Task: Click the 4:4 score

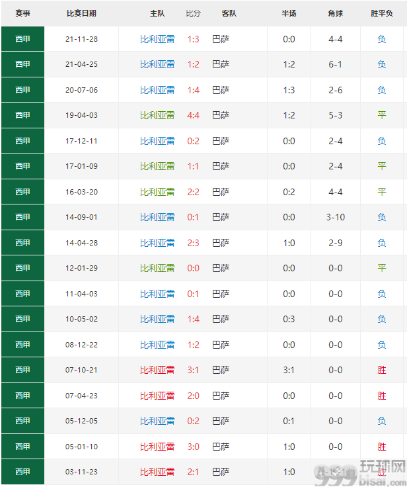Action: [x=193, y=115]
